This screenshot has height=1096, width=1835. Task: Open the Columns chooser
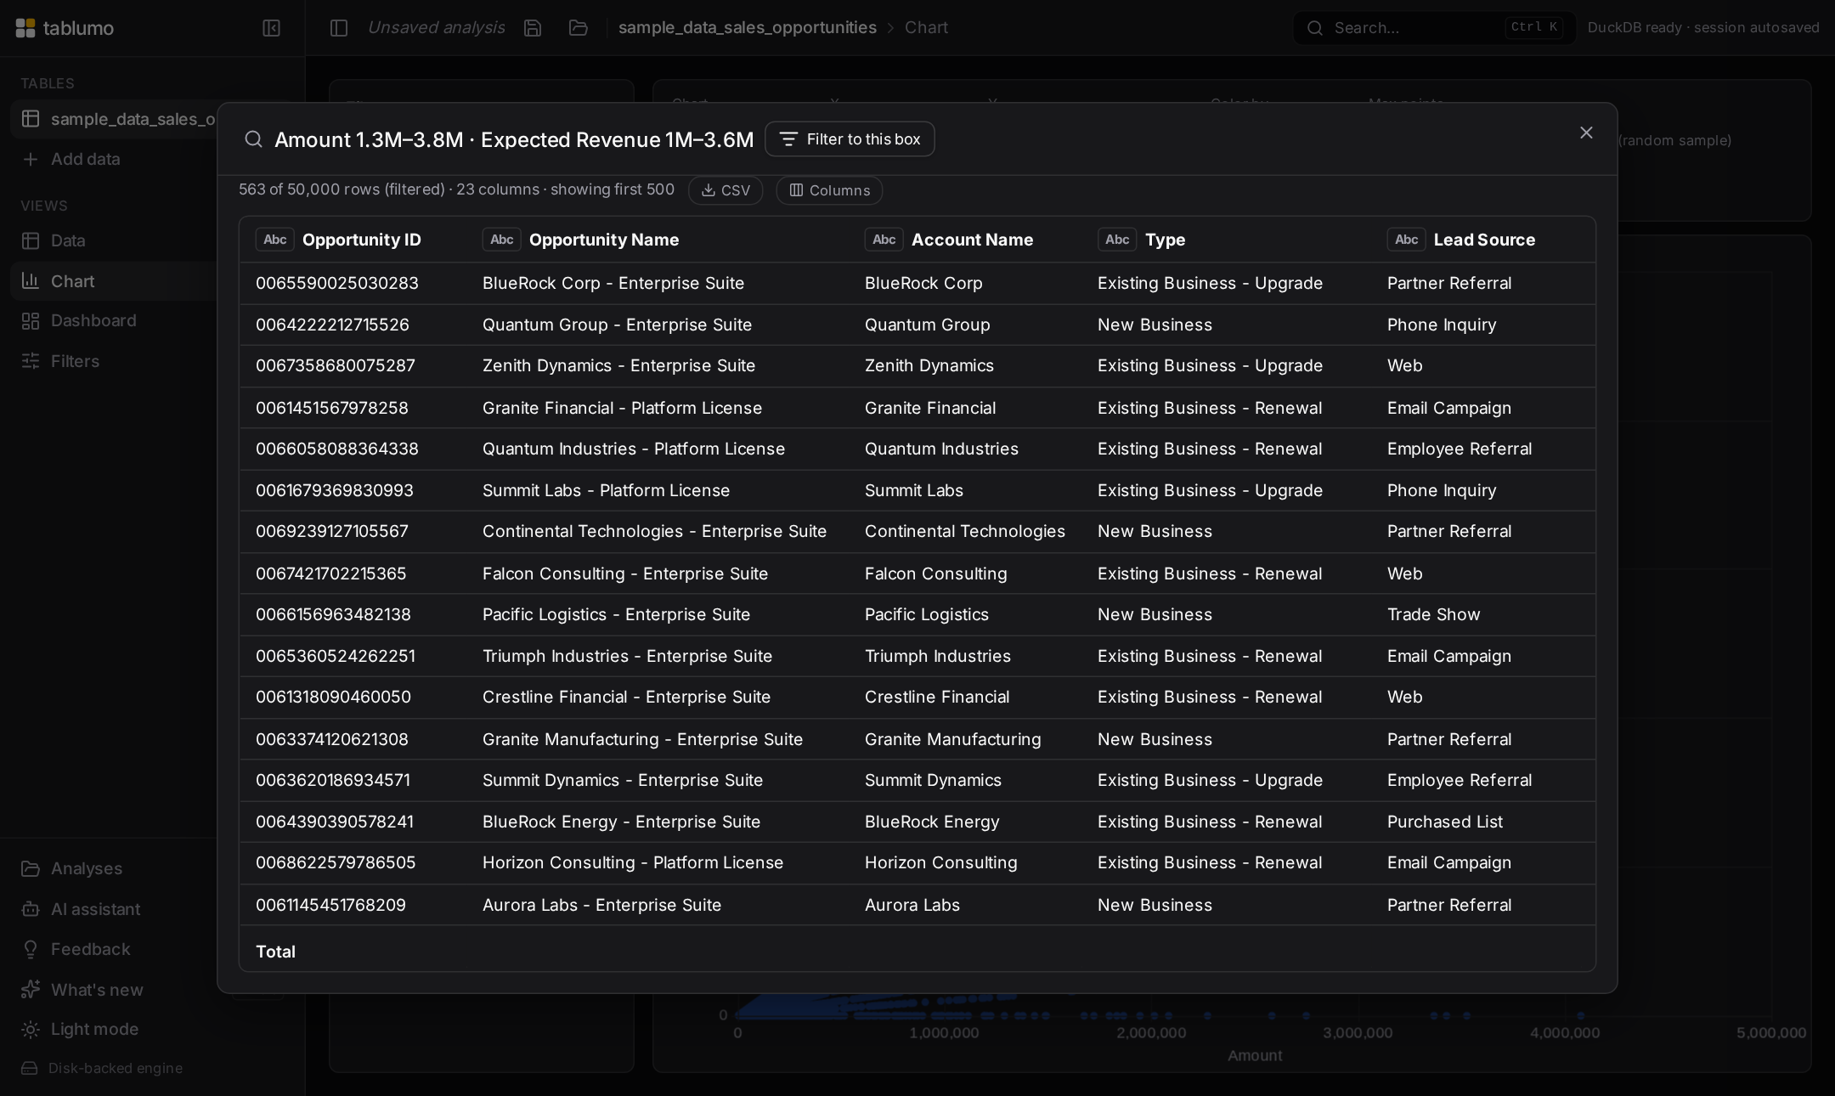(x=829, y=190)
